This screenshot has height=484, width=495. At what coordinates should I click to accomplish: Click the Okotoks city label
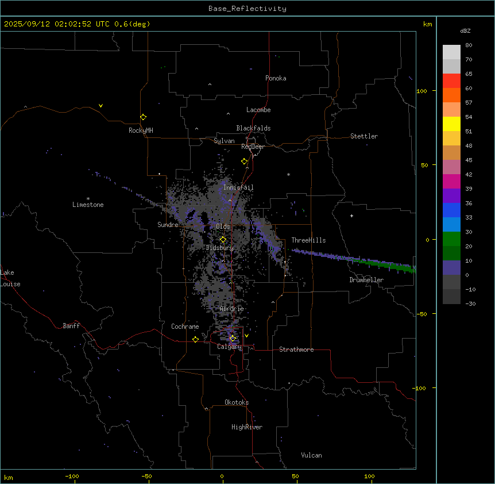237,402
